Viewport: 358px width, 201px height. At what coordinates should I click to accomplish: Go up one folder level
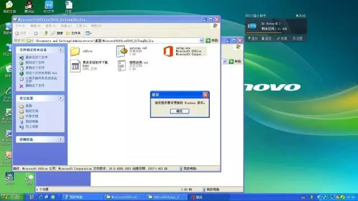coord(46,33)
